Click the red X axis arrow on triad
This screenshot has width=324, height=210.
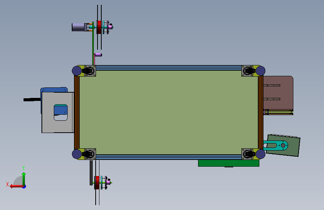click(16, 186)
